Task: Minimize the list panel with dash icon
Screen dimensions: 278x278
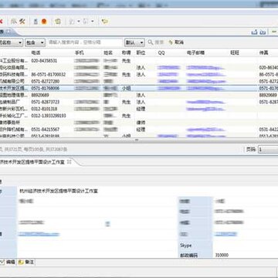Action: [x=274, y=32]
